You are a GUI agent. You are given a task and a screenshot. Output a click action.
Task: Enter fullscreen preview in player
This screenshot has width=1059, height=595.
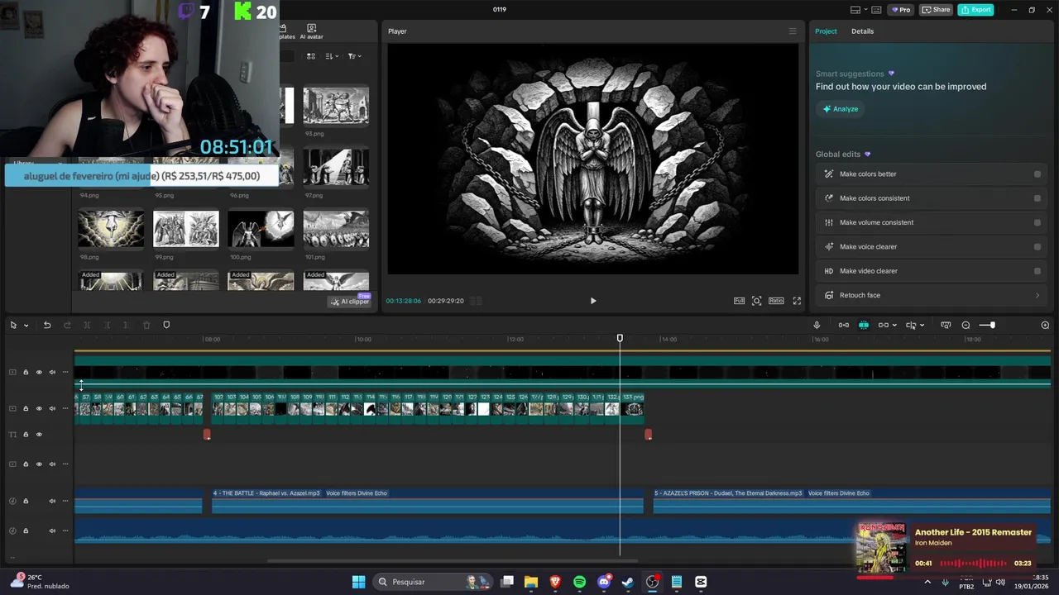[x=797, y=301]
